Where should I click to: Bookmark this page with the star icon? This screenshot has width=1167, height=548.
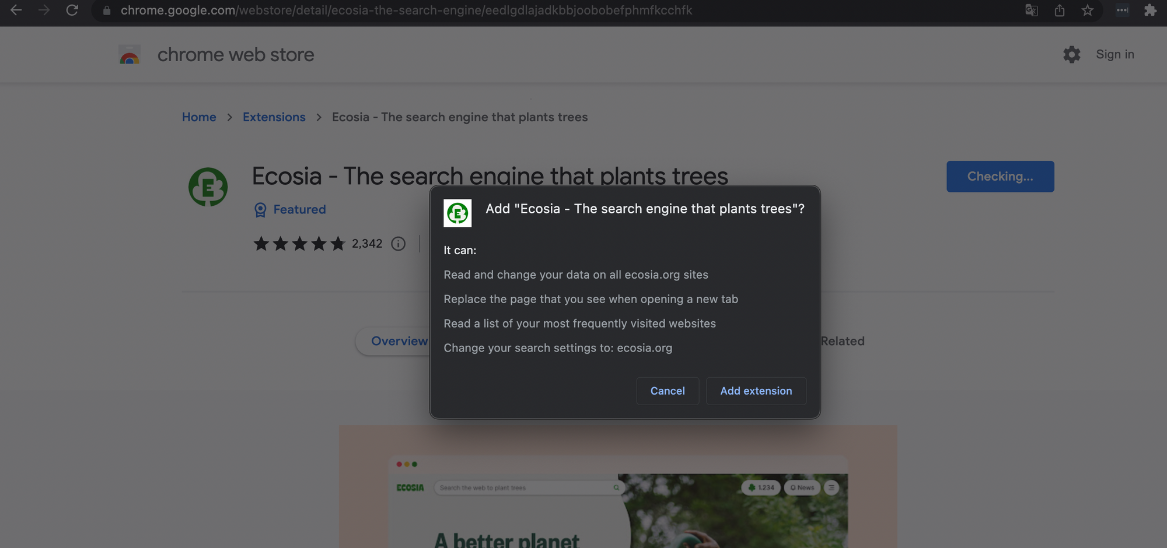pyautogui.click(x=1088, y=10)
